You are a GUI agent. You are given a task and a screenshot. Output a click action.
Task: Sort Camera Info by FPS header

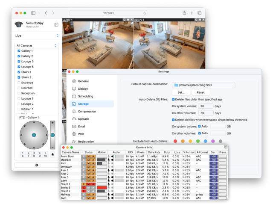click(130, 152)
